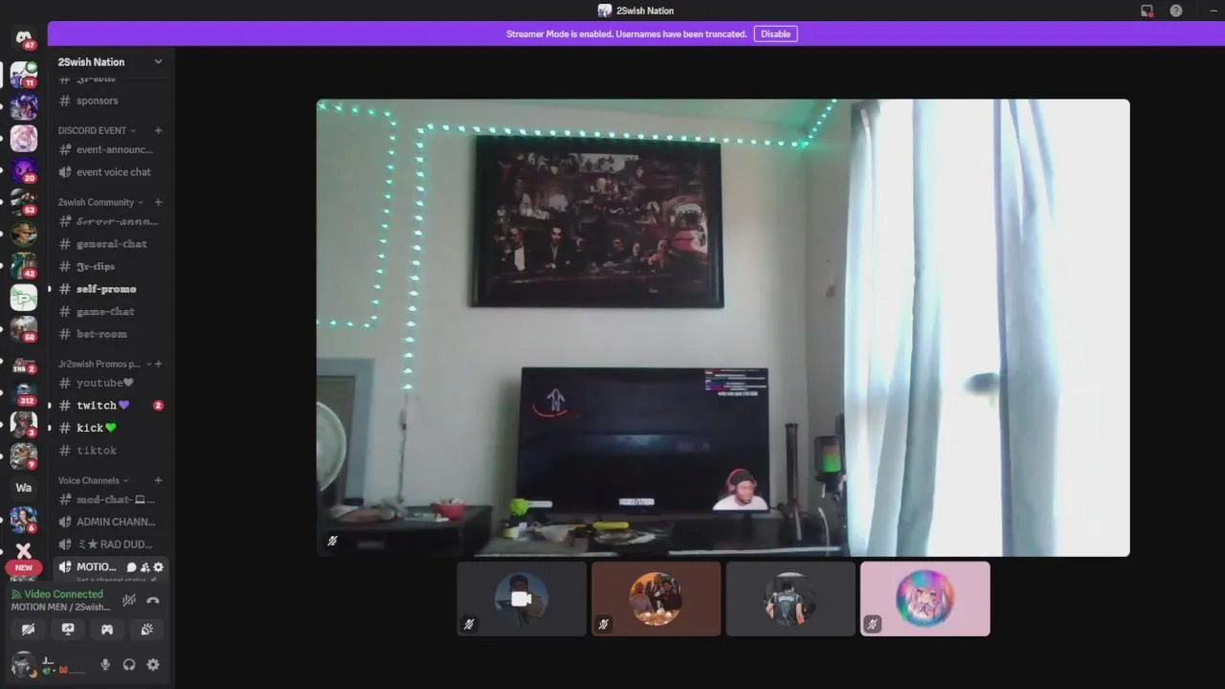Screen dimensions: 1225x689
Task: Start an Activity with the controller icon
Action: pyautogui.click(x=107, y=630)
